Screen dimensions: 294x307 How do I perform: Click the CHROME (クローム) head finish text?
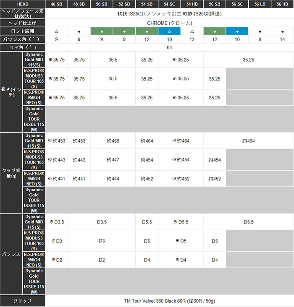pyautogui.click(x=169, y=23)
